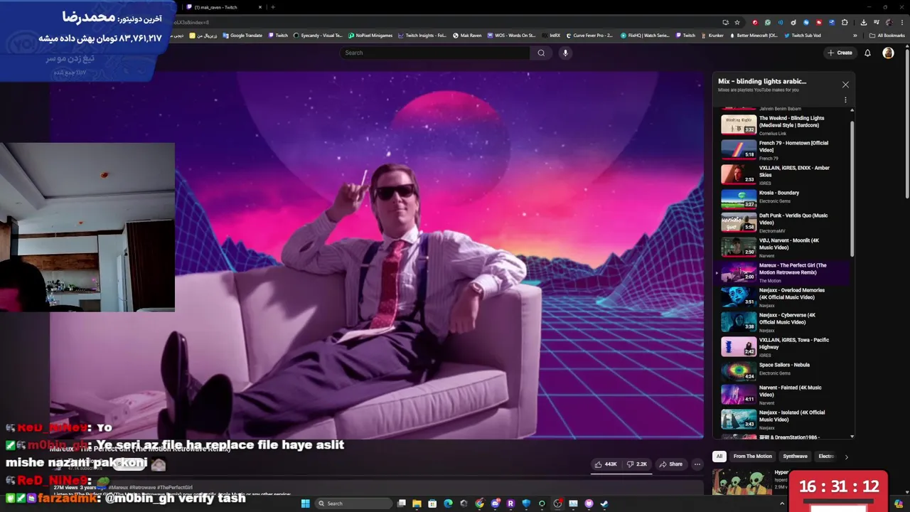Open the Krunker bookmark
Image resolution: width=910 pixels, height=512 pixels.
coord(712,36)
